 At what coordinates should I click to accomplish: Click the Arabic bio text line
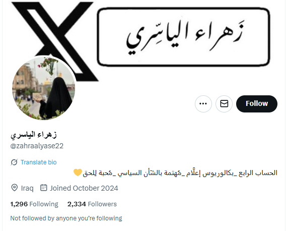click(x=180, y=172)
